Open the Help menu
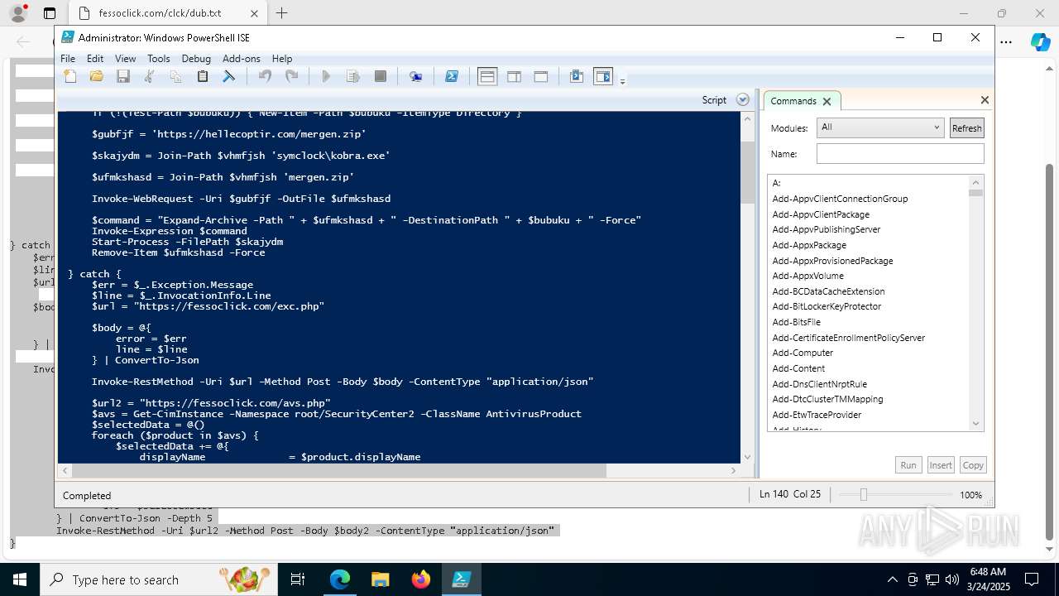The height and width of the screenshot is (596, 1059). (x=282, y=59)
